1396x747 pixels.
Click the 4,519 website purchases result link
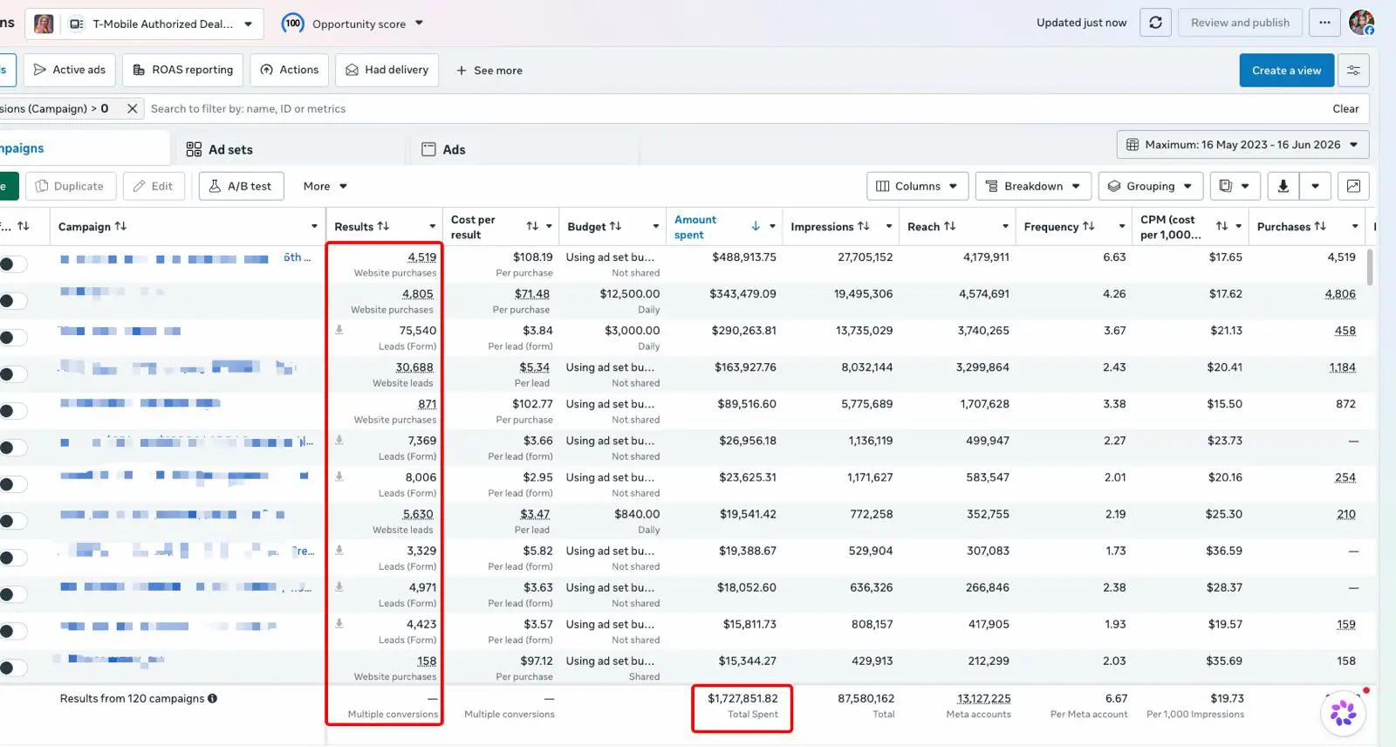pyautogui.click(x=421, y=257)
